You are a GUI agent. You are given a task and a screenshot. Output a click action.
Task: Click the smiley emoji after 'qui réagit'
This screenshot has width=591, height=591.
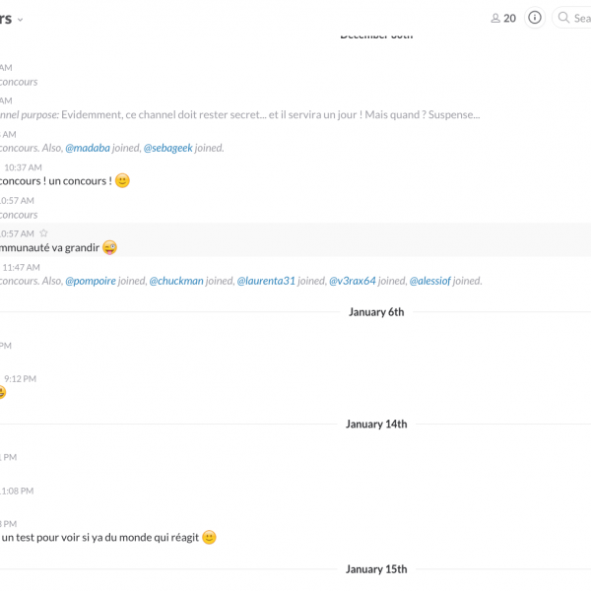pos(209,537)
